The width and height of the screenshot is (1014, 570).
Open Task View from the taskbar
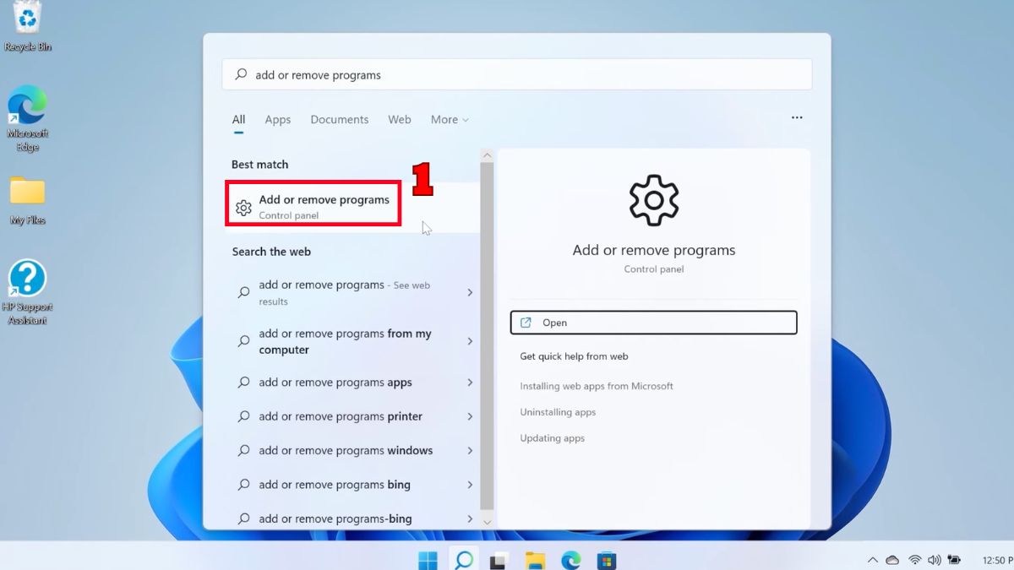[x=499, y=560]
